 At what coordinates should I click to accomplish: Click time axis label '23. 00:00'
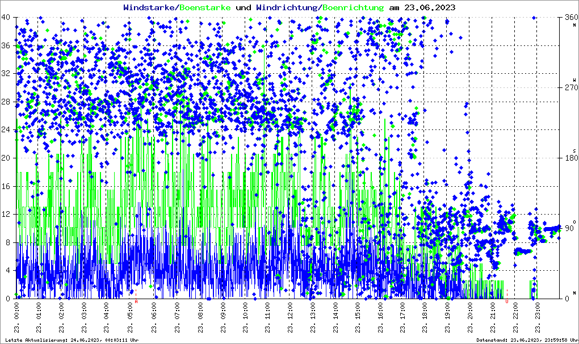(16, 317)
